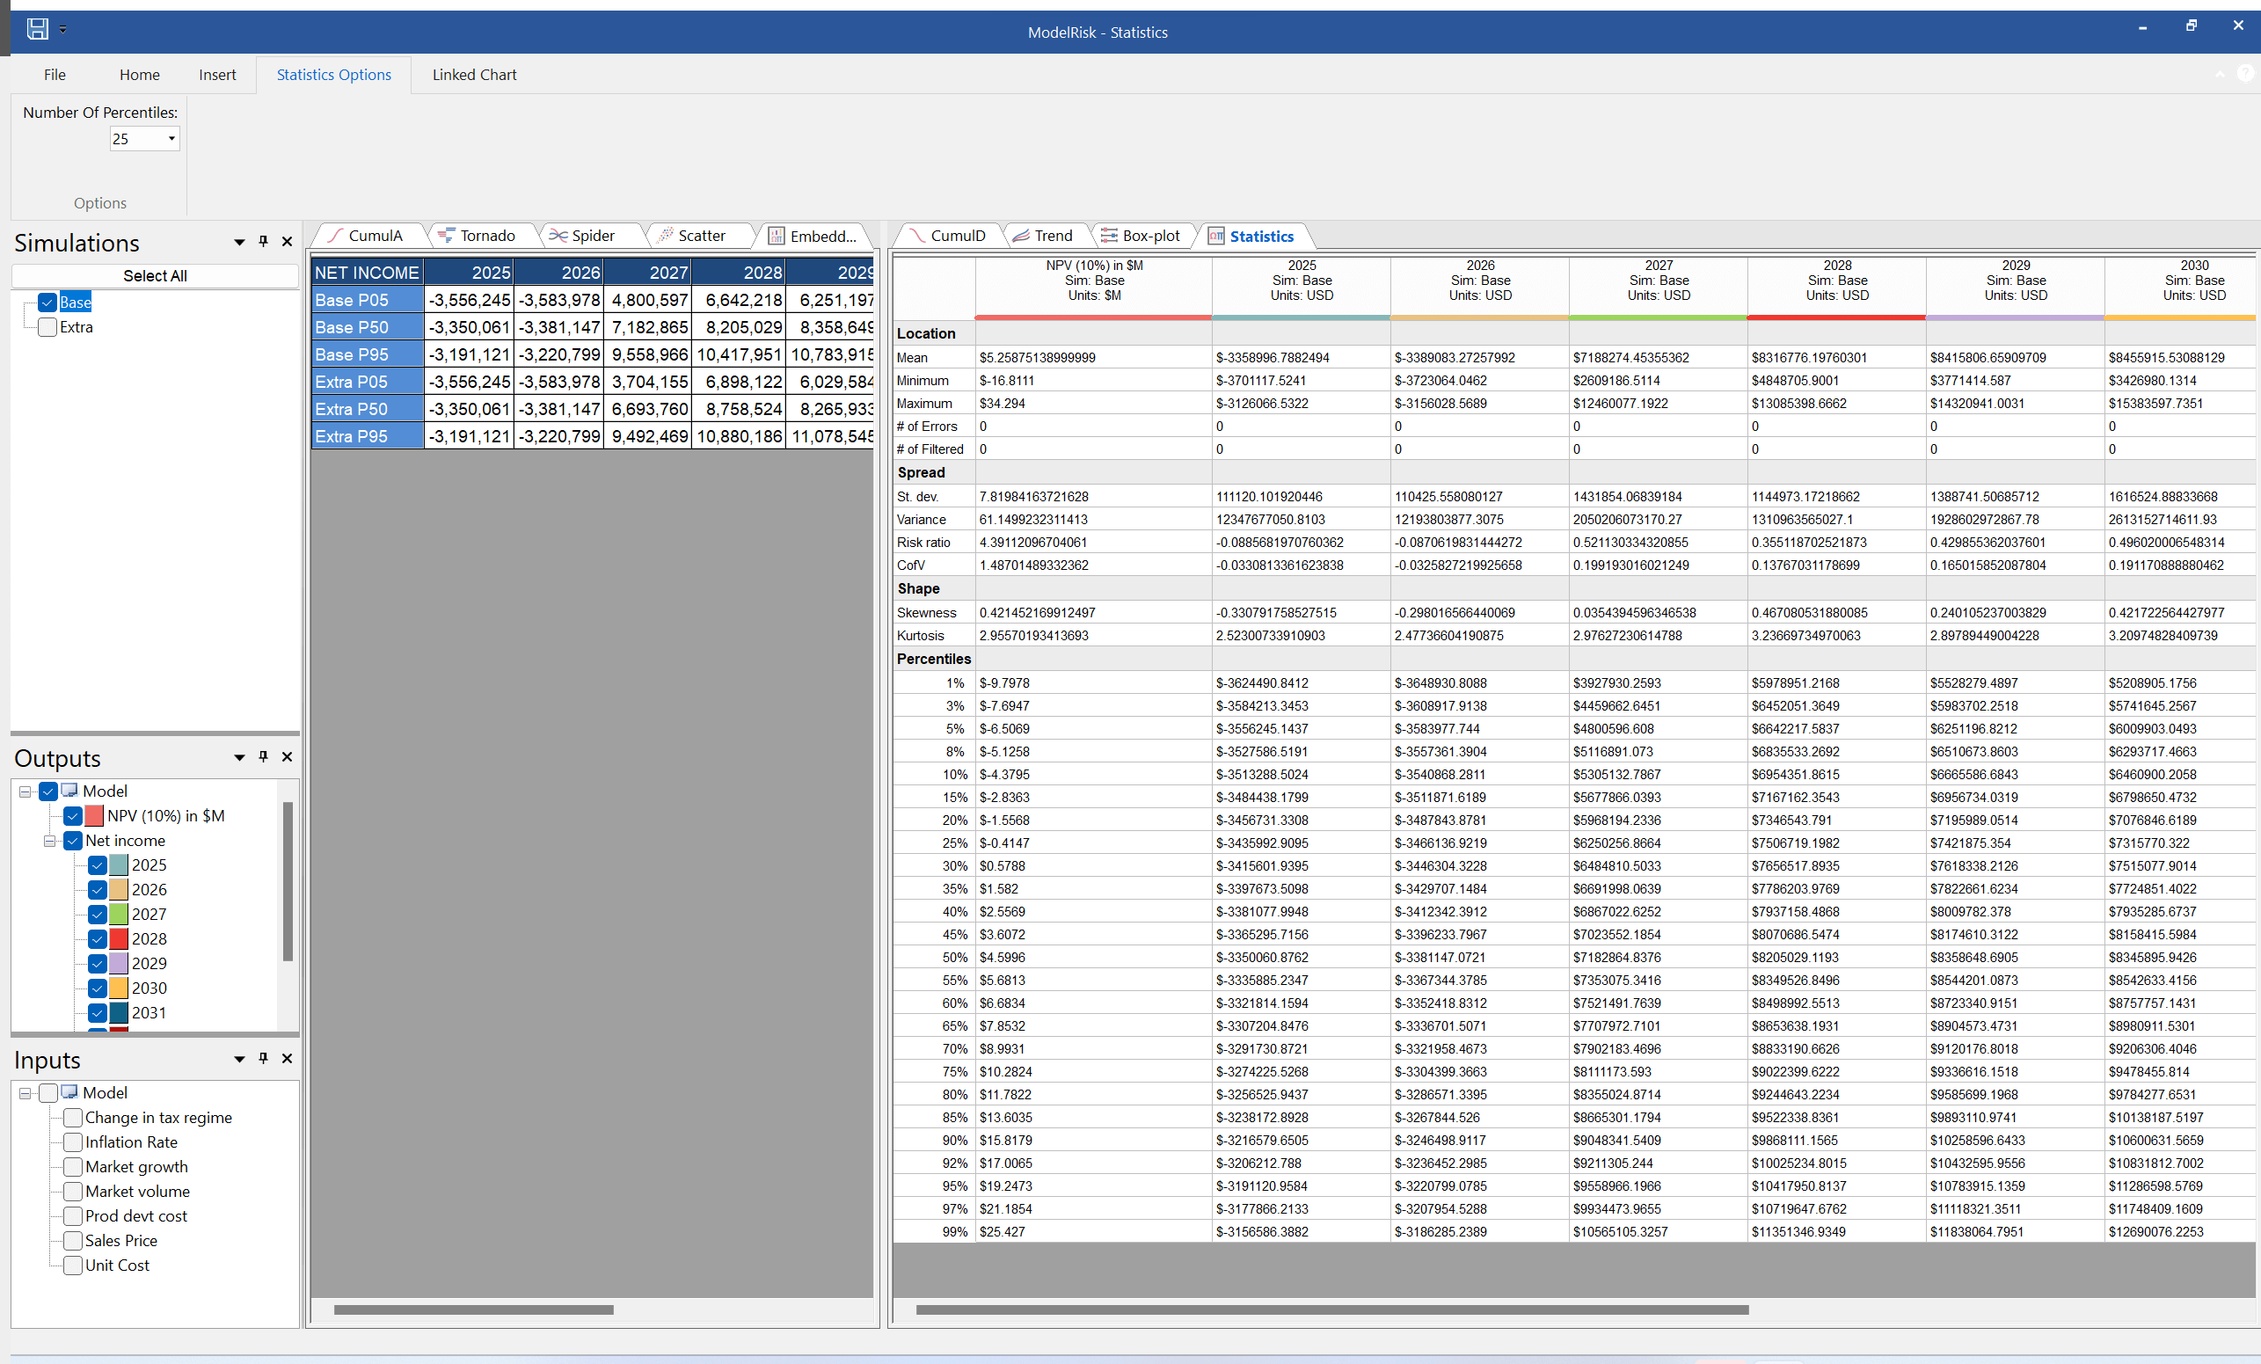Collapse the Net income tree node

pyautogui.click(x=48, y=841)
